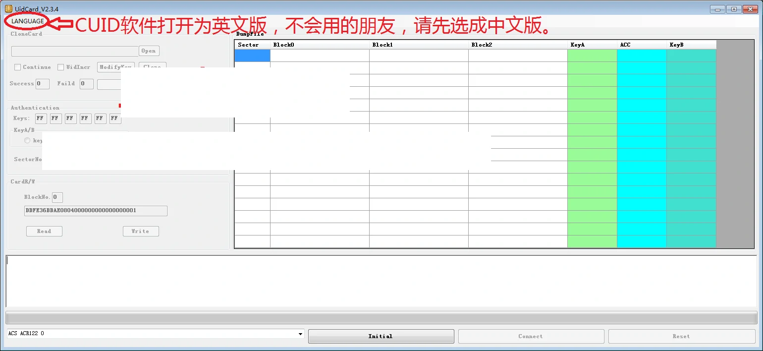The image size is (763, 351).
Task: Click the Write button under CardR/W
Action: 141,231
